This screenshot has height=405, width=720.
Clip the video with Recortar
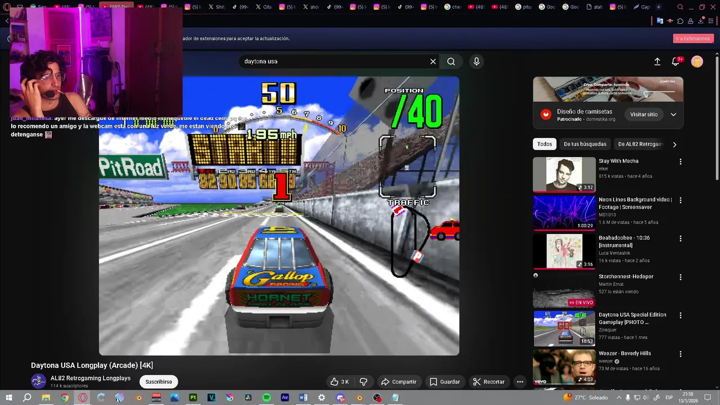coord(489,381)
